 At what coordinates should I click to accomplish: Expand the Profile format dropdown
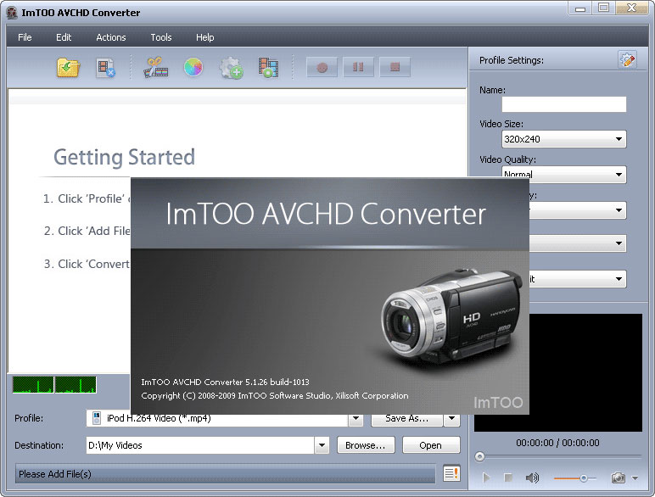click(x=355, y=418)
